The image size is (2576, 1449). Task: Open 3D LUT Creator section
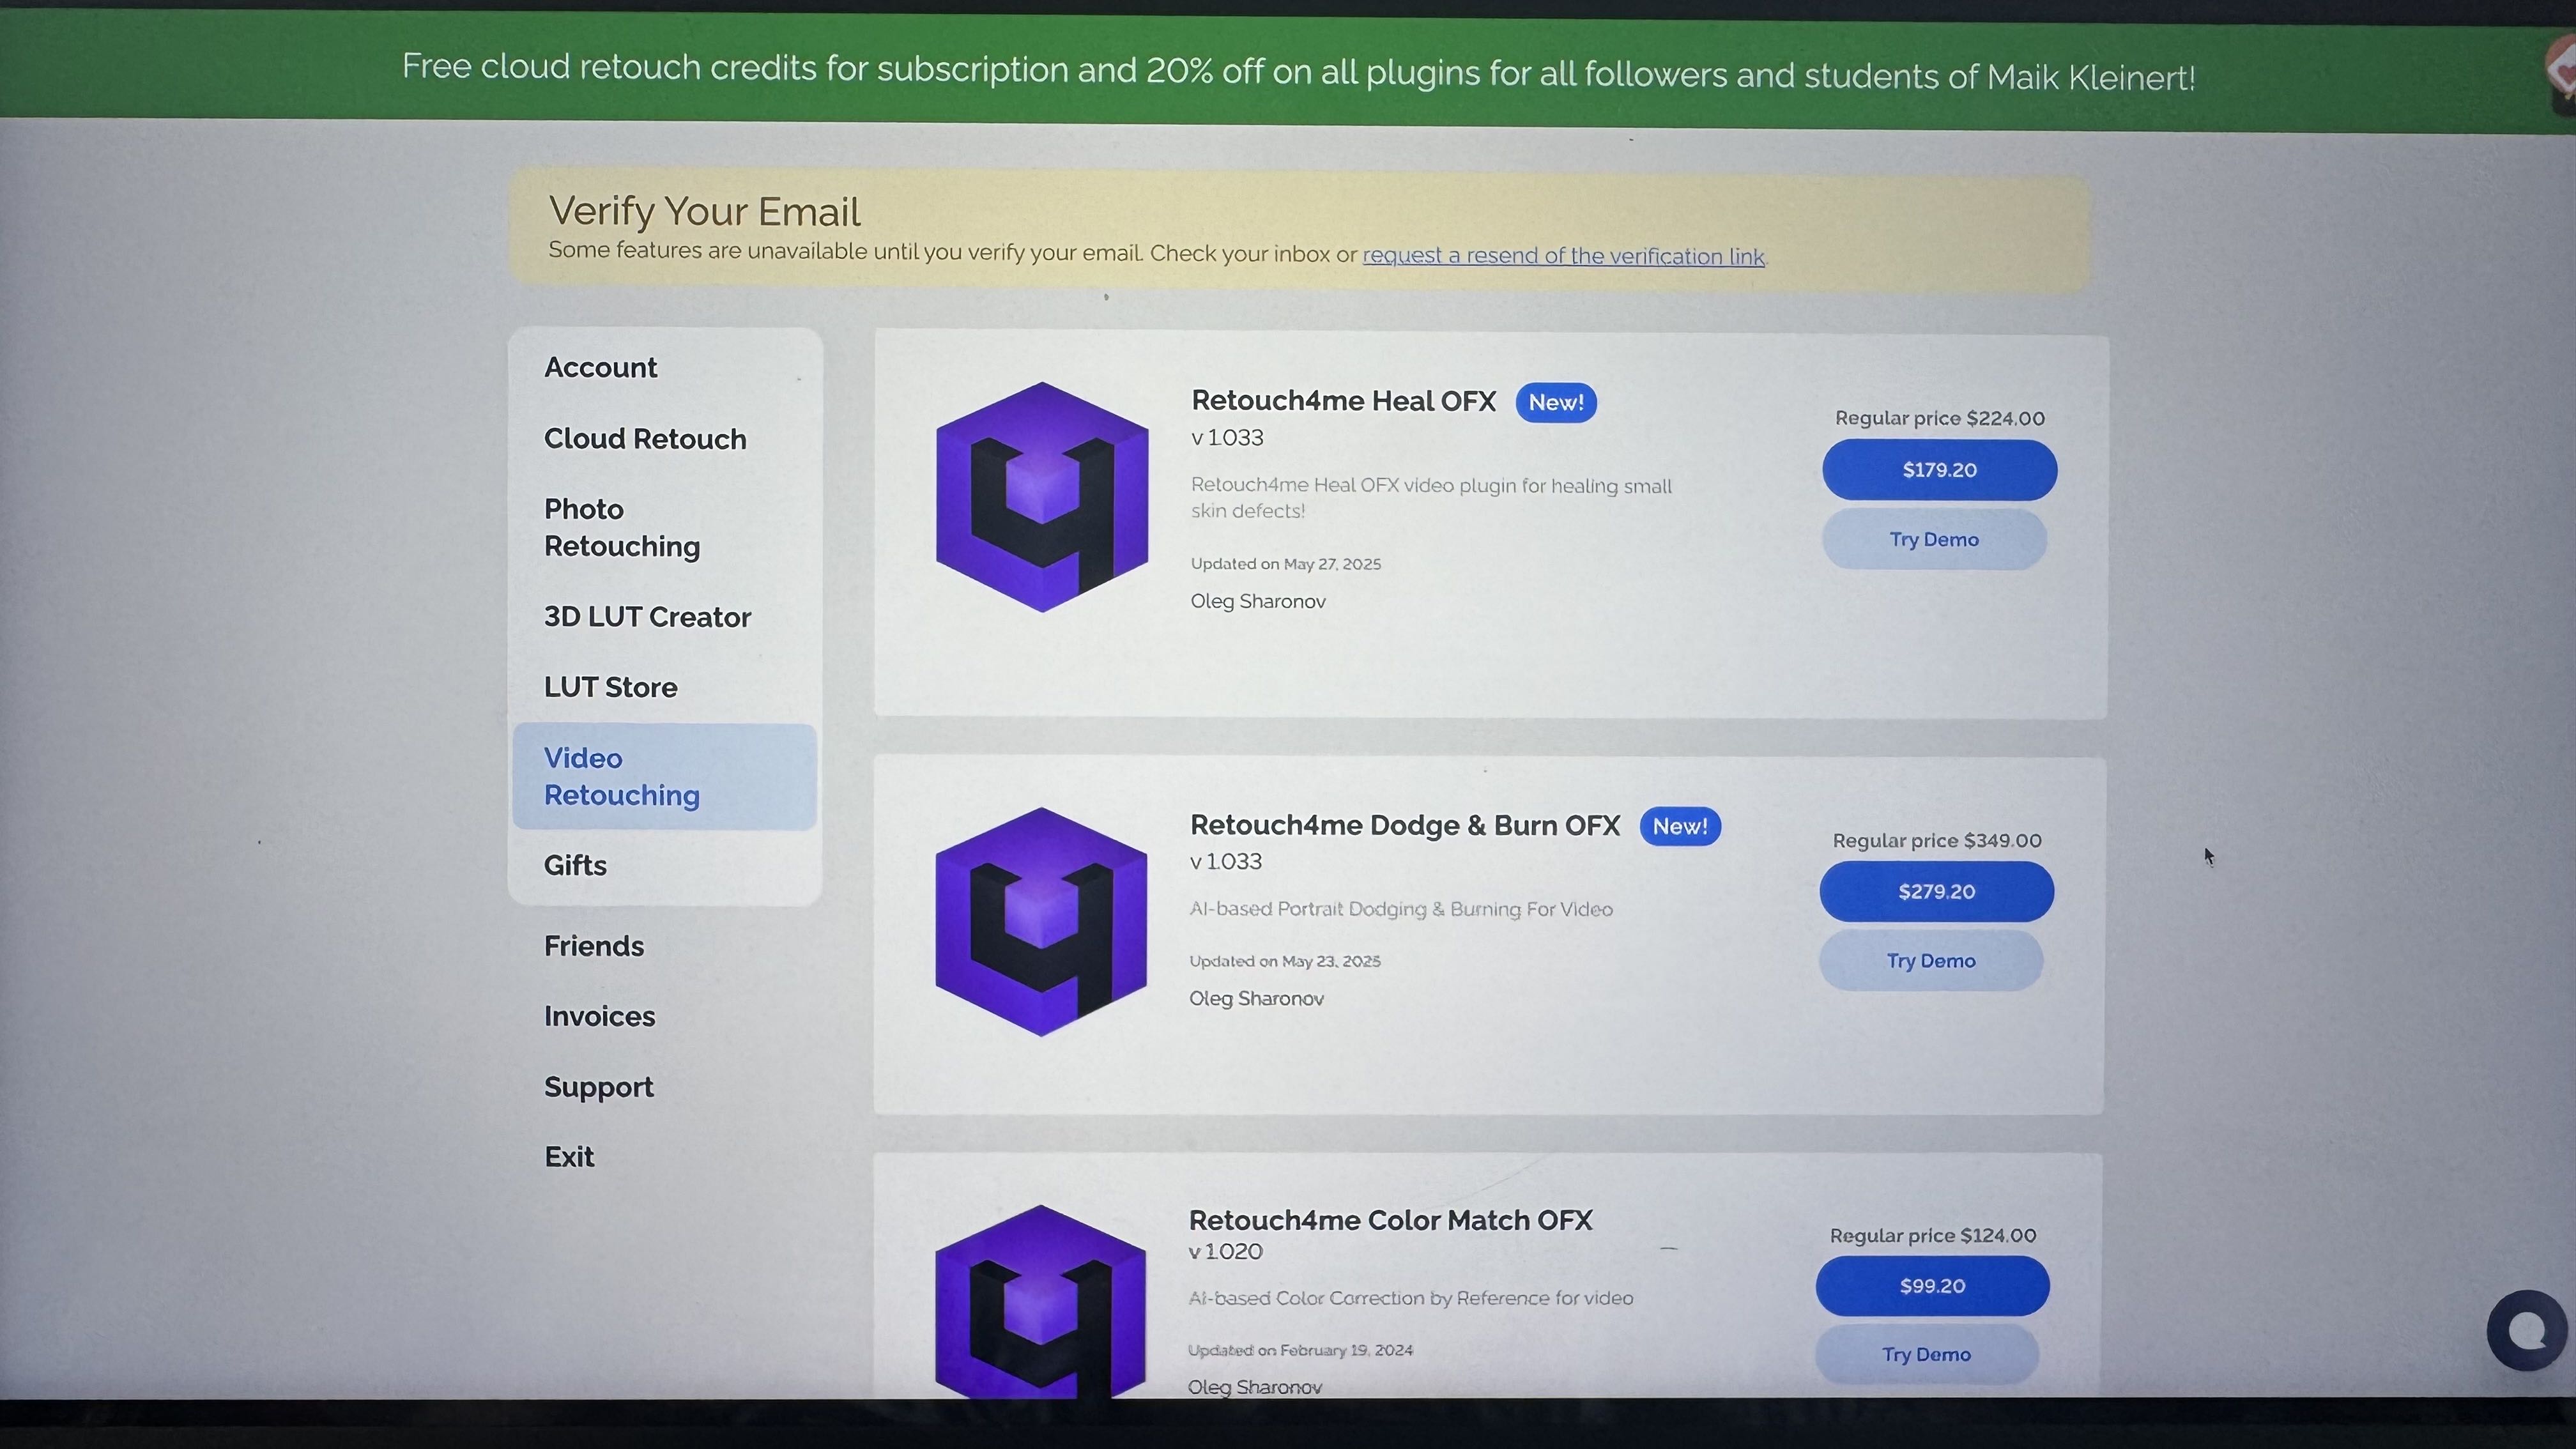tap(647, 617)
